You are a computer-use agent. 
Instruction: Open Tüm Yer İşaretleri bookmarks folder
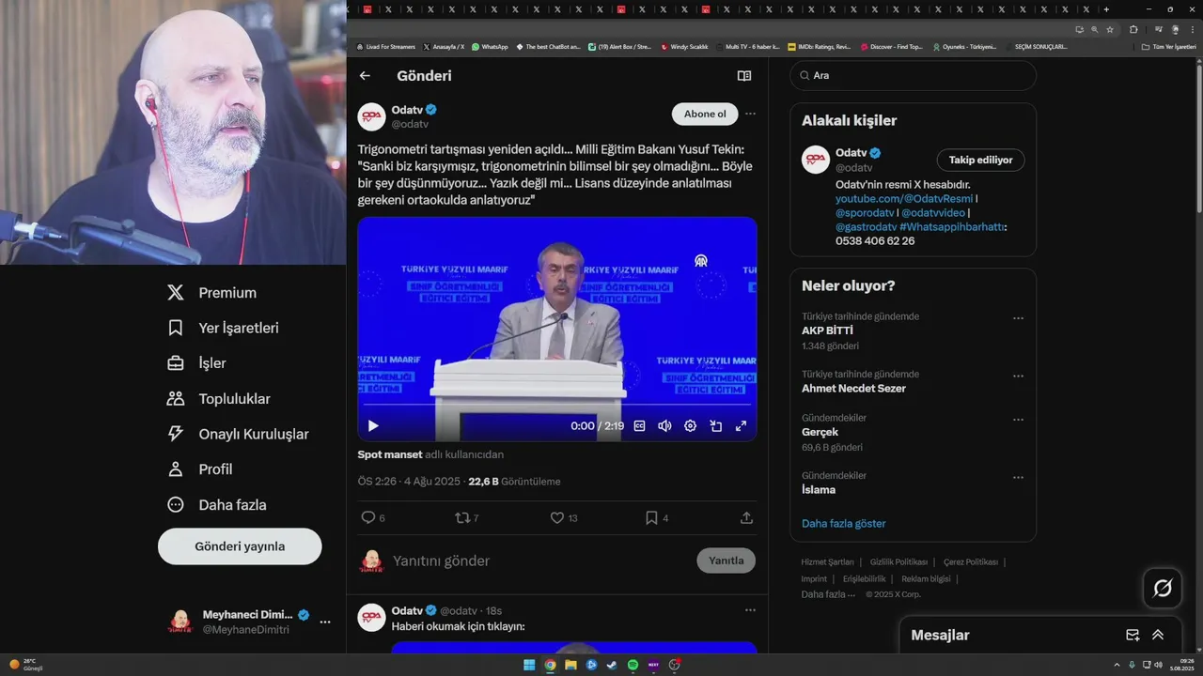point(1168,46)
